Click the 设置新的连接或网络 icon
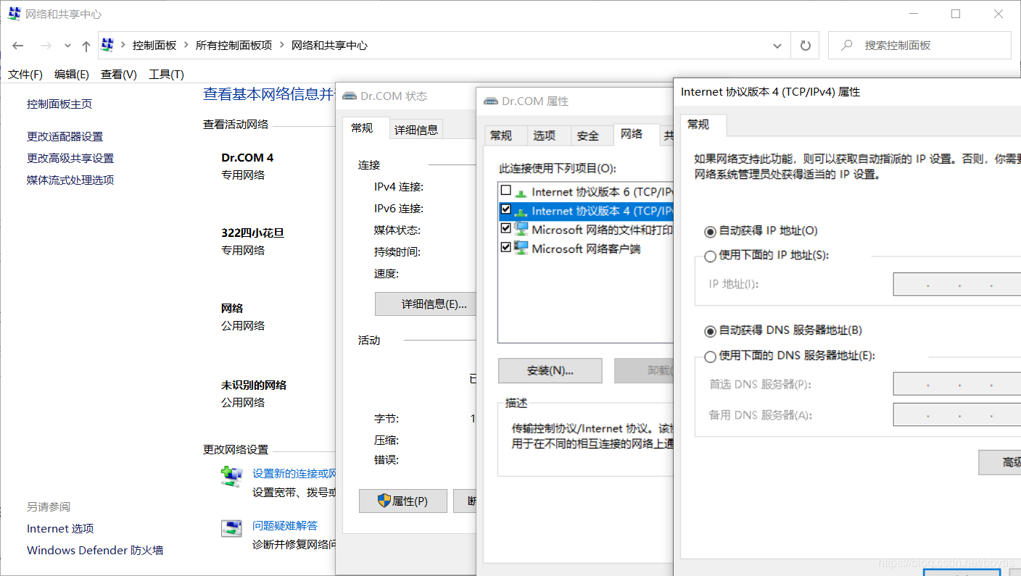Image resolution: width=1021 pixels, height=576 pixels. pos(231,476)
